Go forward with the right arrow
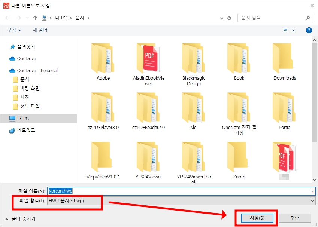The width and height of the screenshot is (318, 227). tap(19, 18)
